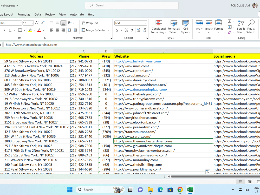The height and width of the screenshot is (195, 260).
Task: Switch to the Data tab
Action: (x=38, y=14)
